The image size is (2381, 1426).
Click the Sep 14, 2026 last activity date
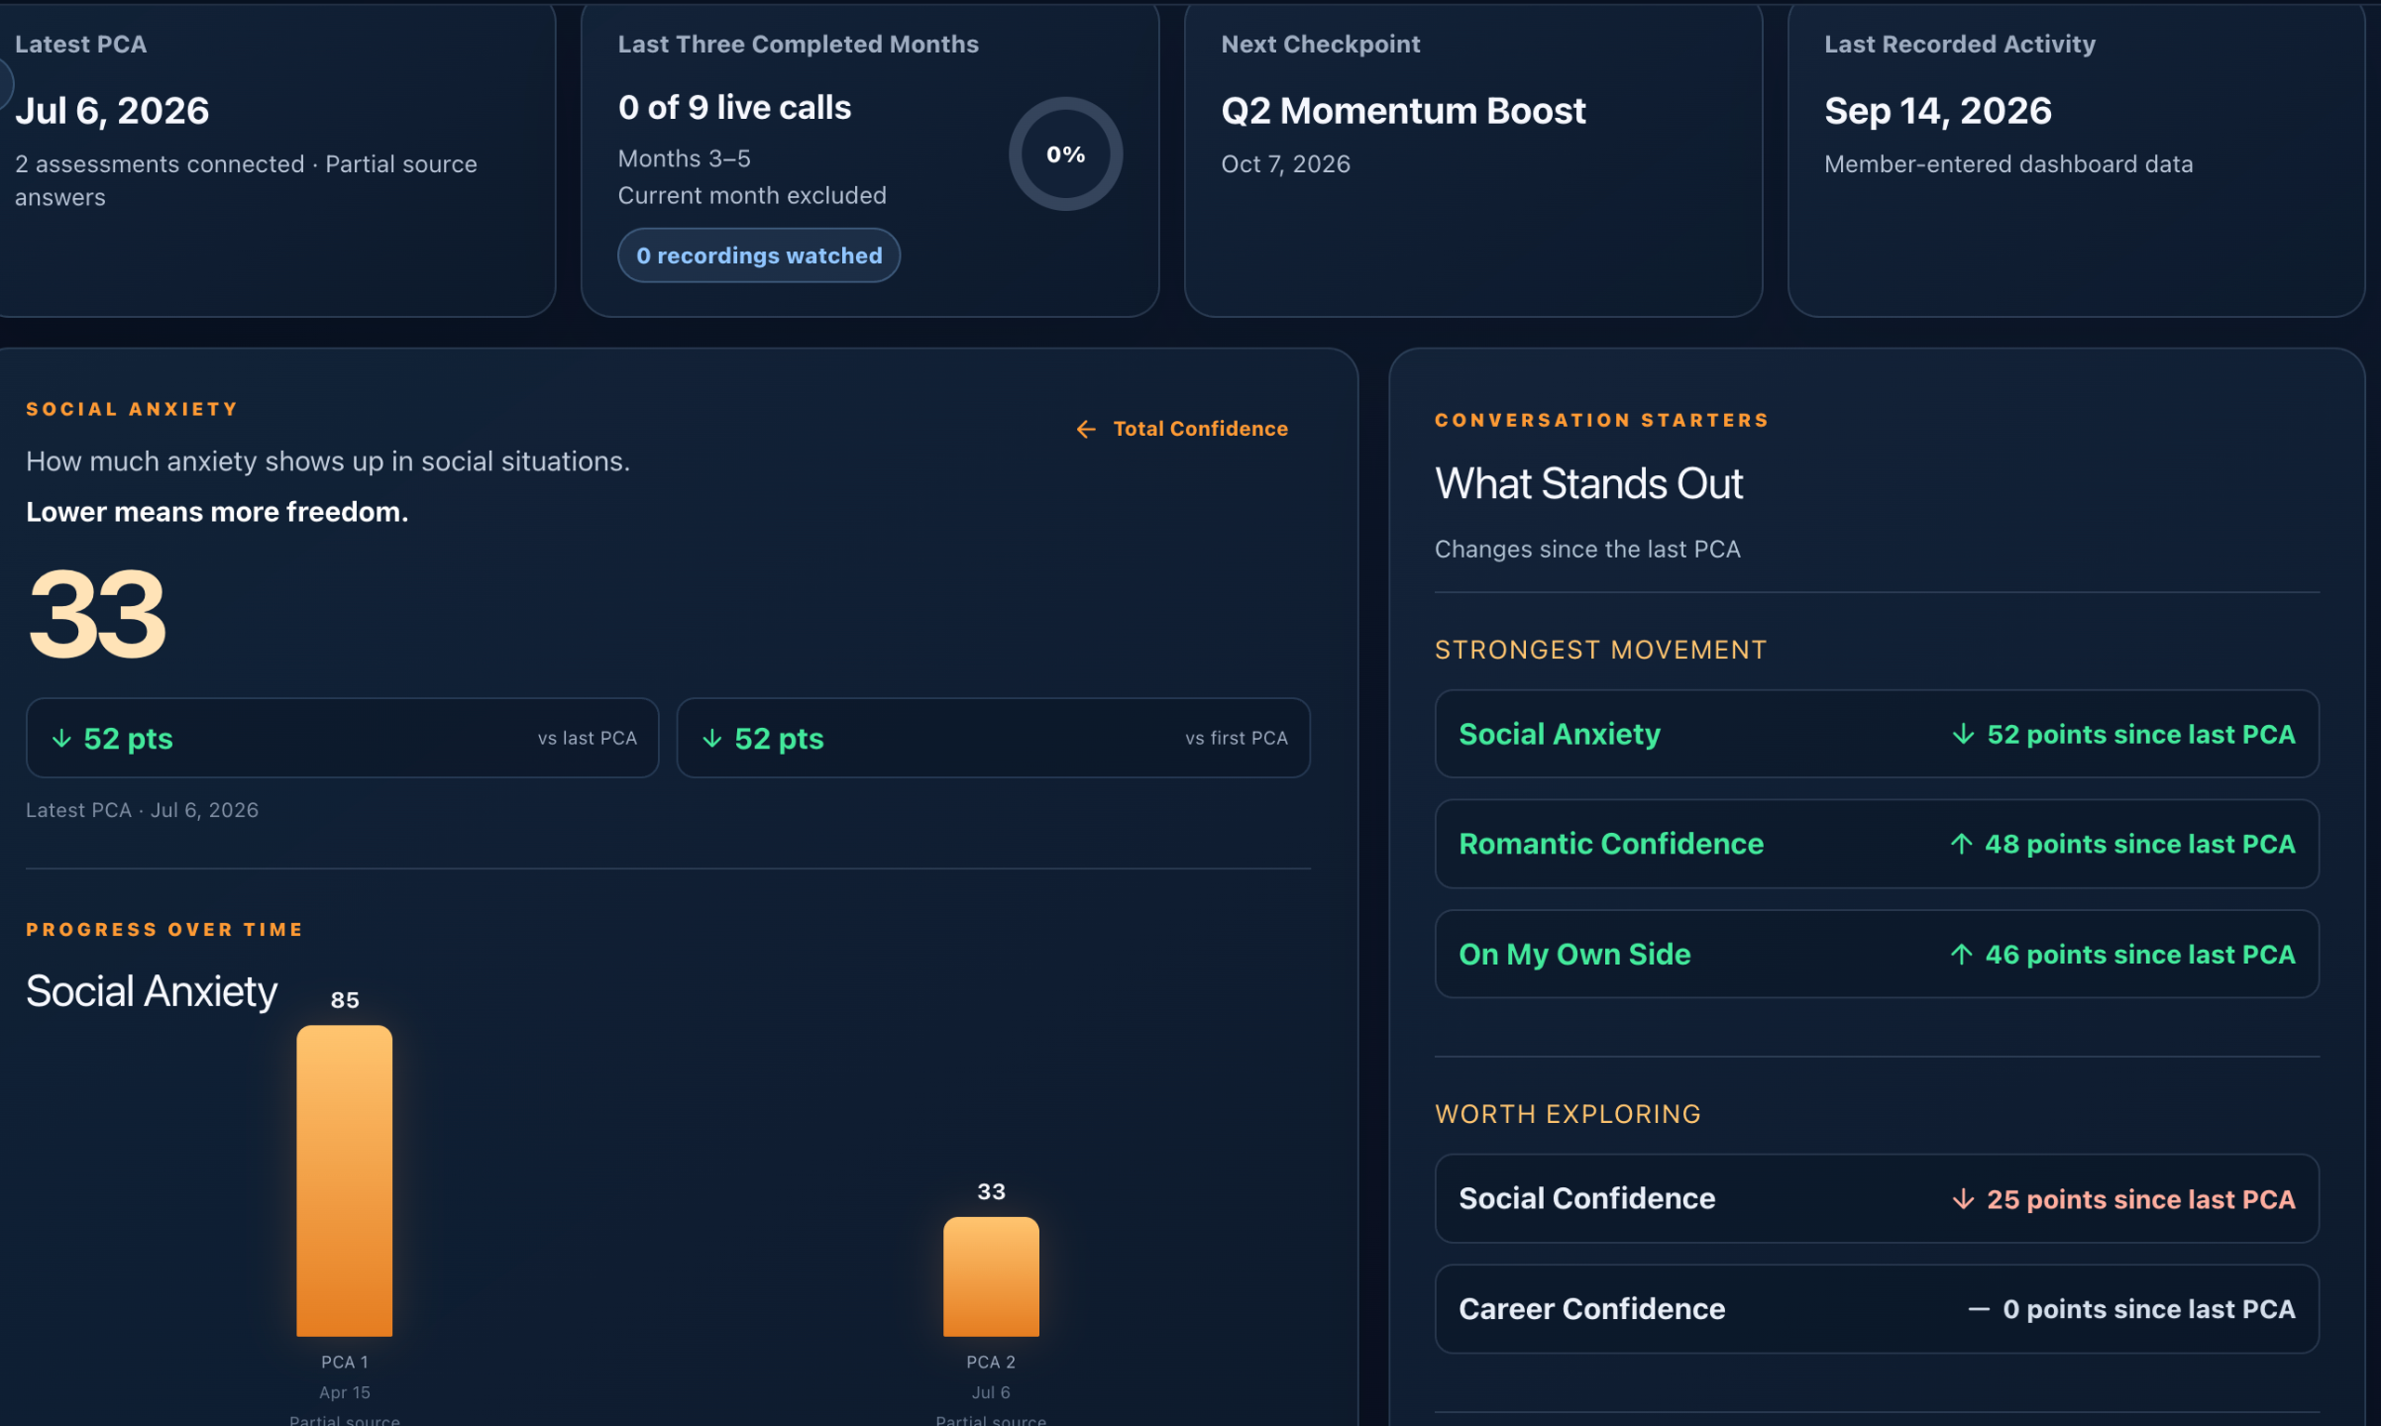tap(1937, 111)
